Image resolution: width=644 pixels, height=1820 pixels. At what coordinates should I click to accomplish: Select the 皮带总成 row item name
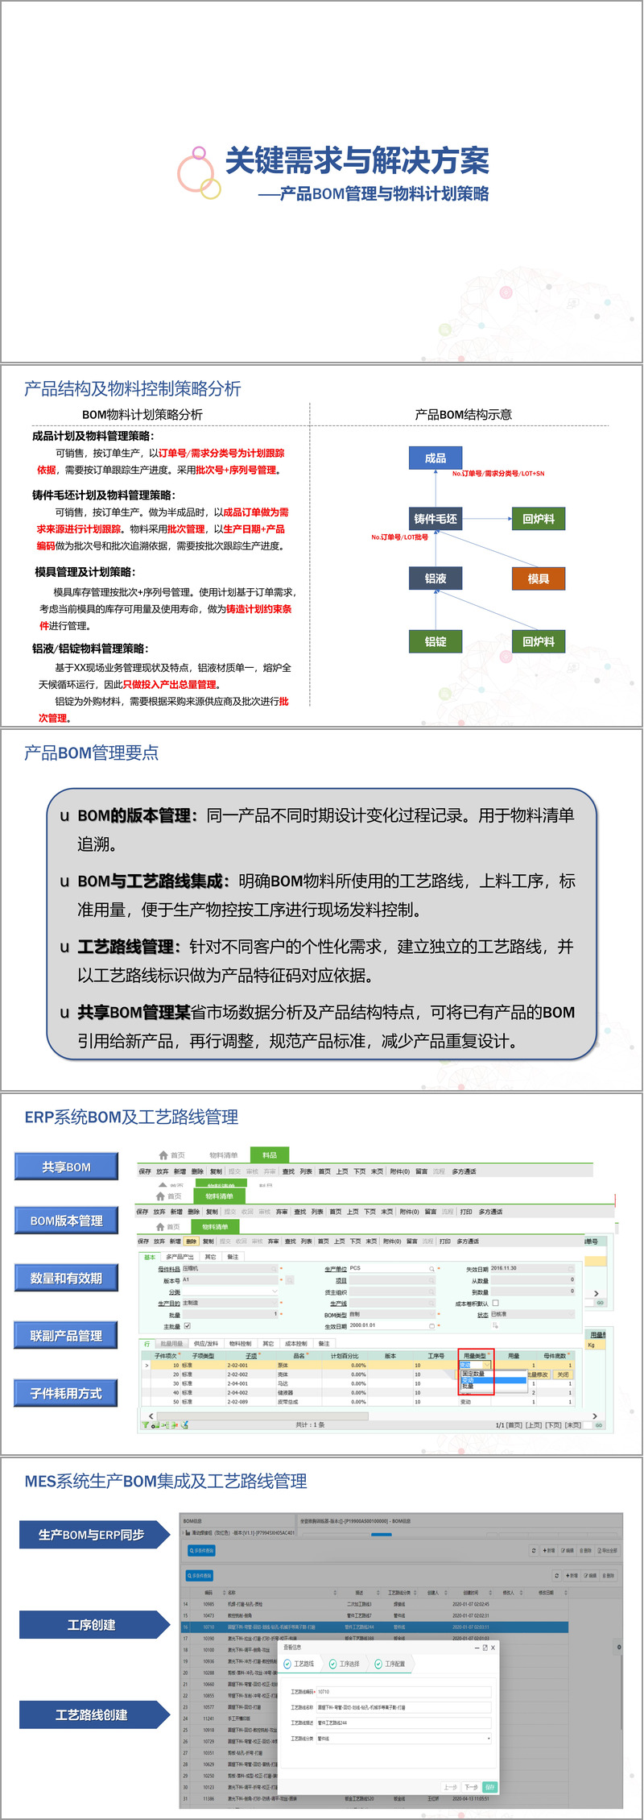[287, 1402]
